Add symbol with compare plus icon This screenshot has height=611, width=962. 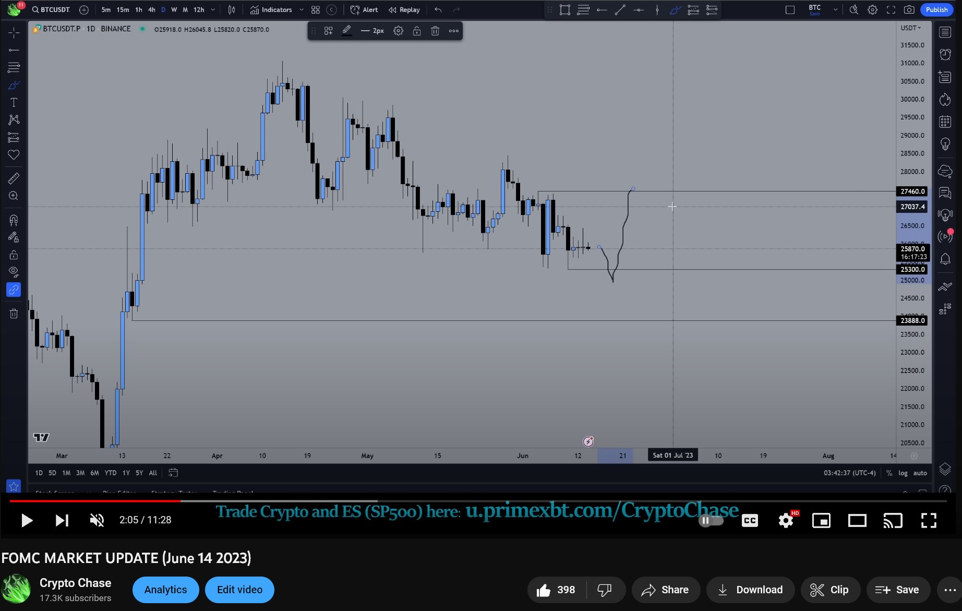84,9
